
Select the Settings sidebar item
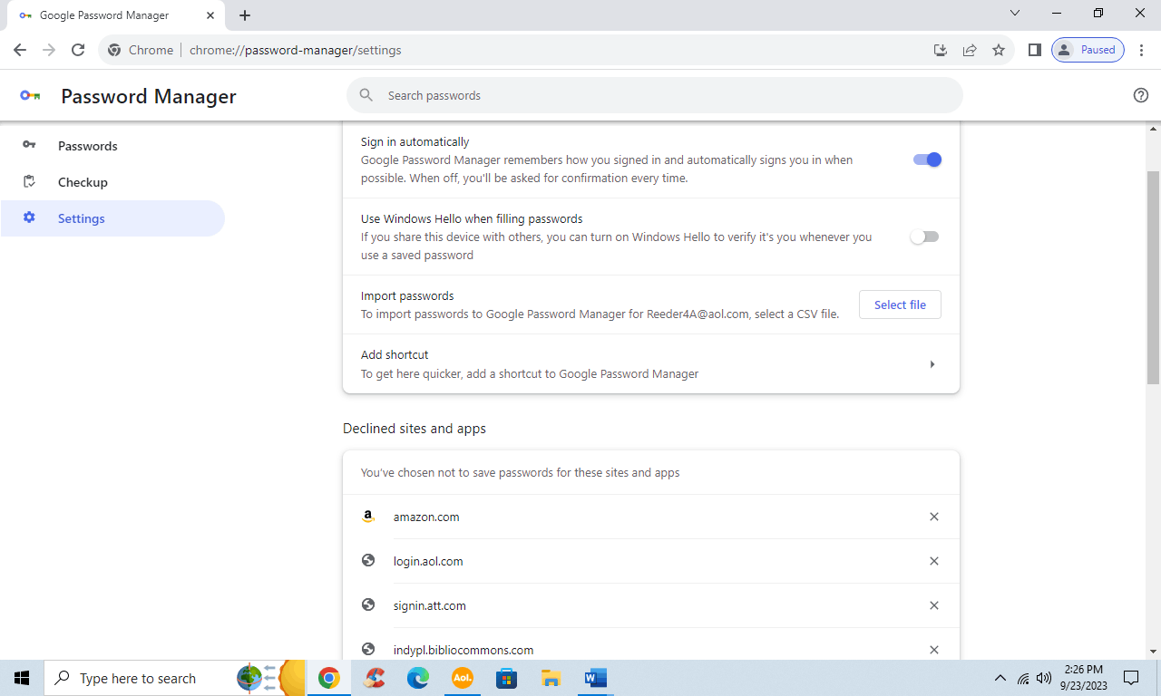pyautogui.click(x=112, y=218)
